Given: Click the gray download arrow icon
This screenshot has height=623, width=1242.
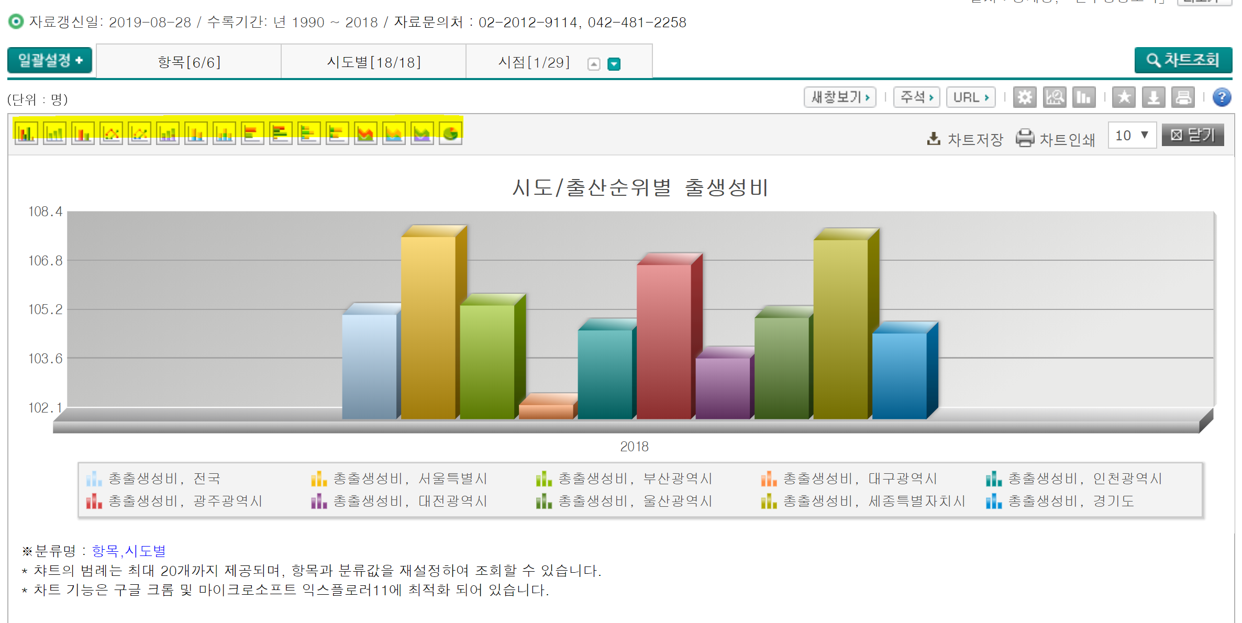Looking at the screenshot, I should click(x=1153, y=97).
